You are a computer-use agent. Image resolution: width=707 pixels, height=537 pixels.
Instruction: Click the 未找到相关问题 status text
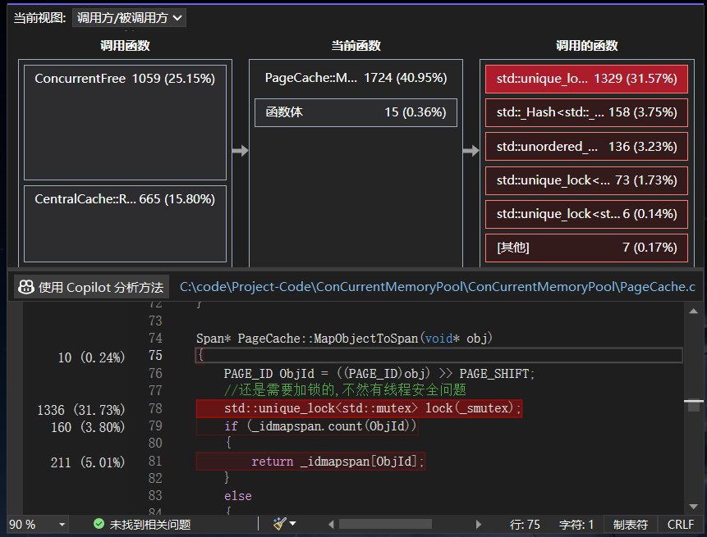150,525
